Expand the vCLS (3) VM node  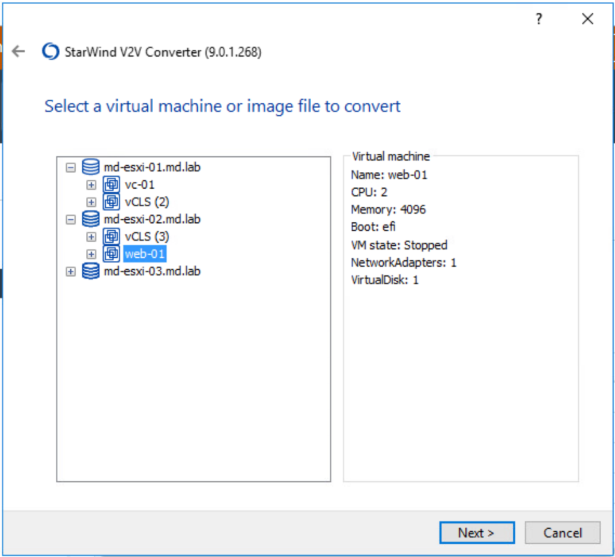tap(91, 237)
